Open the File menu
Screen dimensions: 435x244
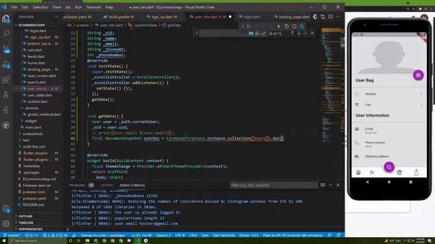pos(14,7)
